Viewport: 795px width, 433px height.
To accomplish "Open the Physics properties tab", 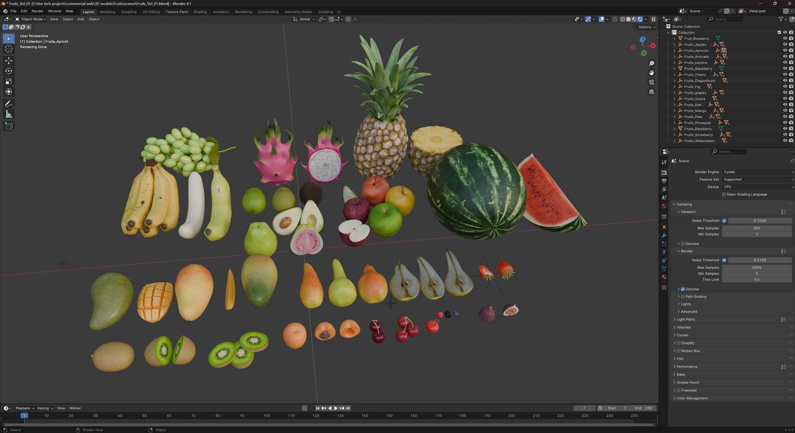I will click(x=664, y=252).
